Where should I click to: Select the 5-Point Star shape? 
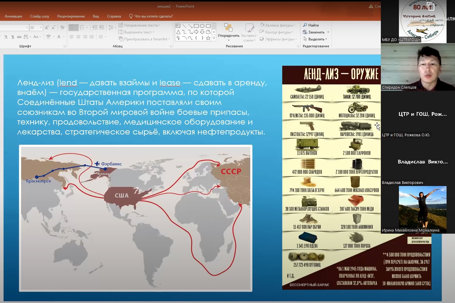208,38
